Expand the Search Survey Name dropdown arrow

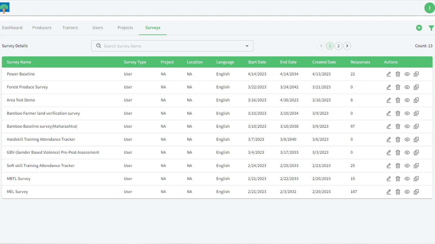pos(247,46)
